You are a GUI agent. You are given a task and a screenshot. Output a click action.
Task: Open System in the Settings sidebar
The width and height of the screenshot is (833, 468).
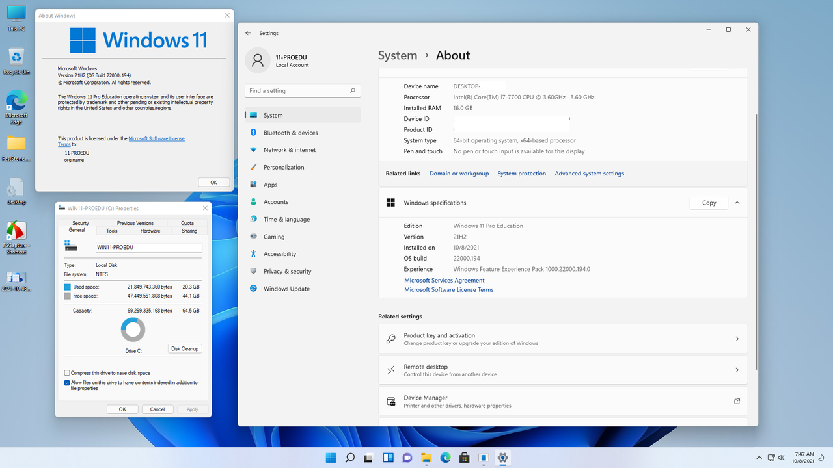pos(303,115)
